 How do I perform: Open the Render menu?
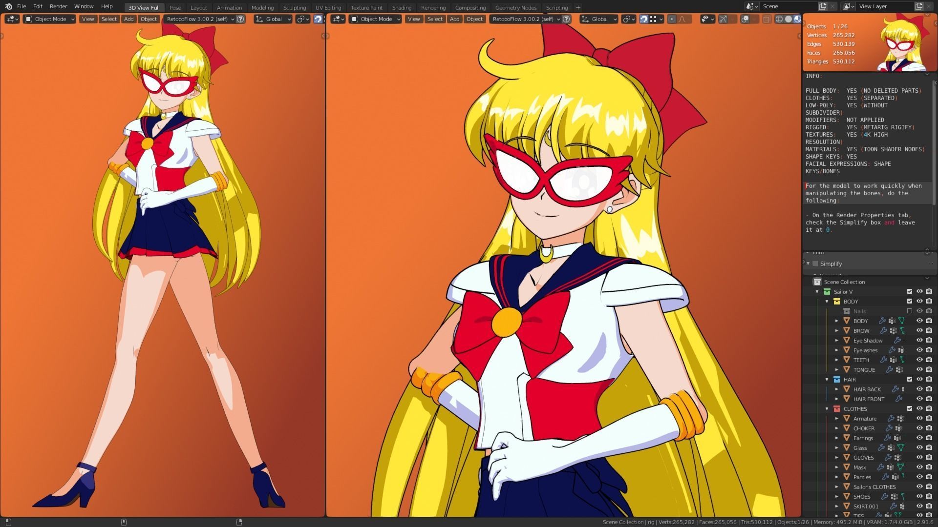click(x=58, y=6)
